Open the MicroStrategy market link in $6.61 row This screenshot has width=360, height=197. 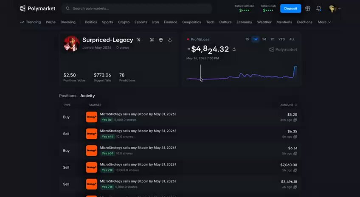click(x=138, y=148)
